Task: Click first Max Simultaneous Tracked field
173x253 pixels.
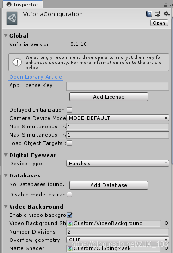Action: pyautogui.click(x=117, y=126)
